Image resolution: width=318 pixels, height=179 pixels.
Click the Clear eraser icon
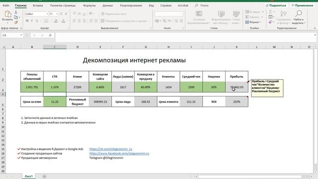point(270,22)
